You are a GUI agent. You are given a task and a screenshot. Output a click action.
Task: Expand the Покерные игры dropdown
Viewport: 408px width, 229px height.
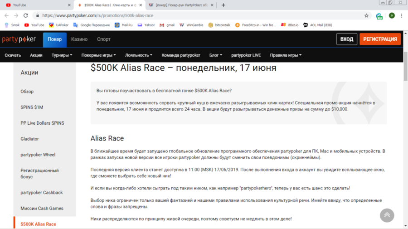[98, 55]
